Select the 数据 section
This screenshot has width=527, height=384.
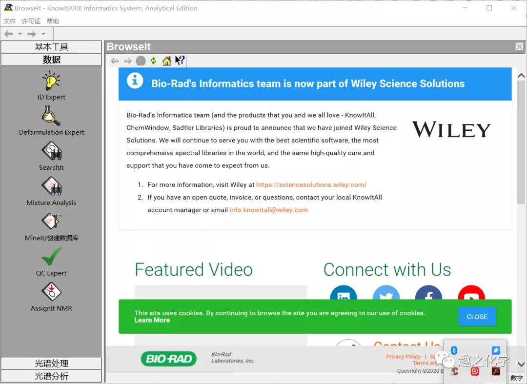[51, 60]
